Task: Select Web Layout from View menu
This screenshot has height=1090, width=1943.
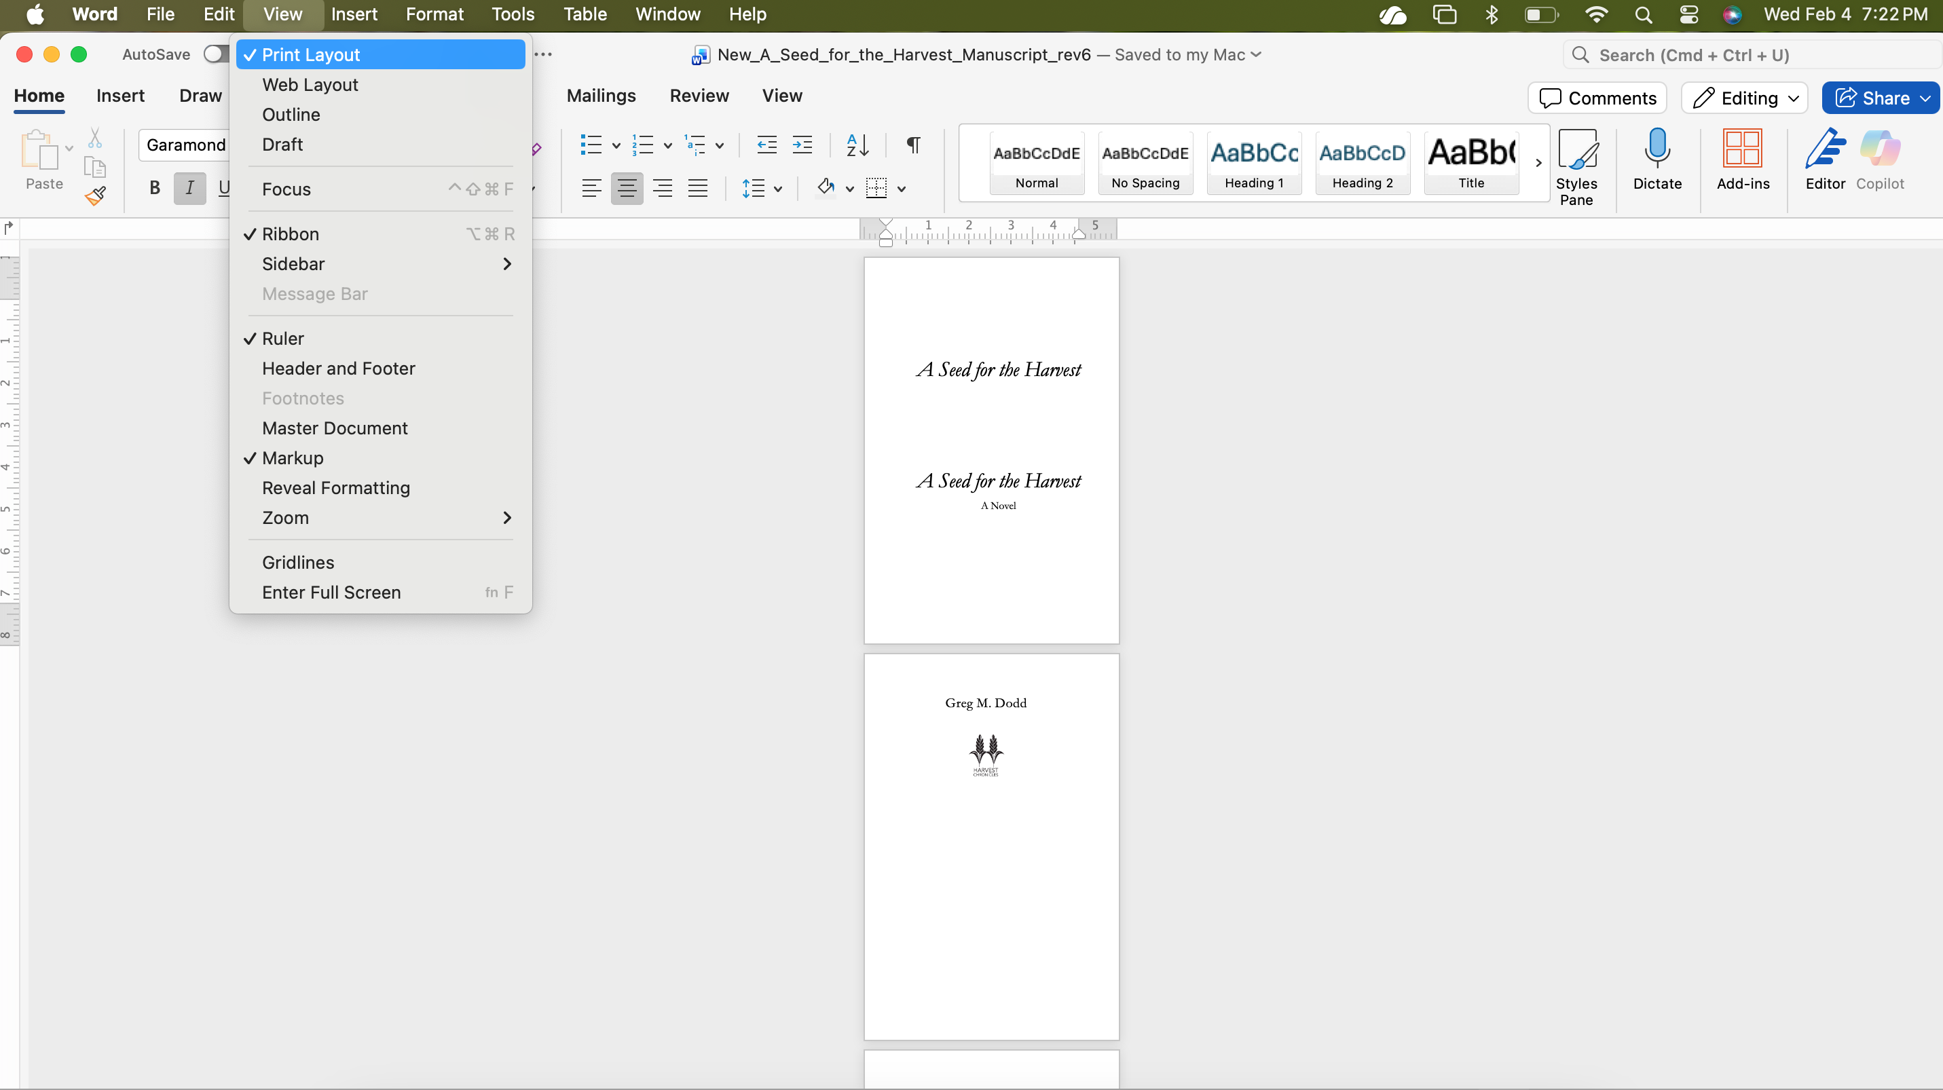Action: pyautogui.click(x=310, y=84)
